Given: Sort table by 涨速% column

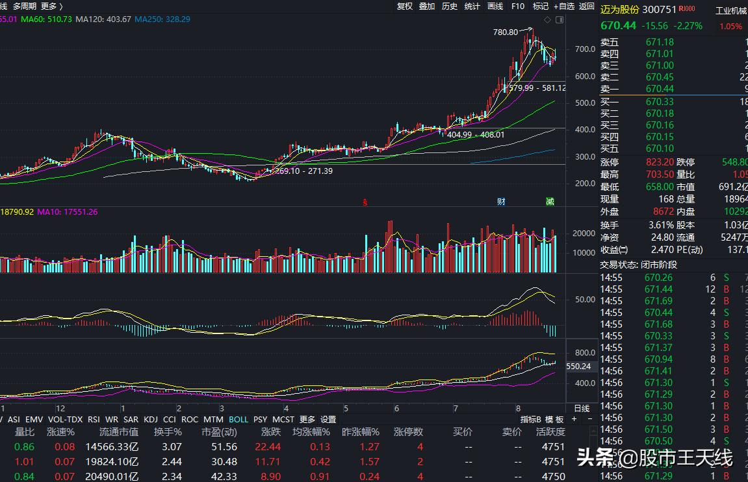Looking at the screenshot, I should pos(60,432).
